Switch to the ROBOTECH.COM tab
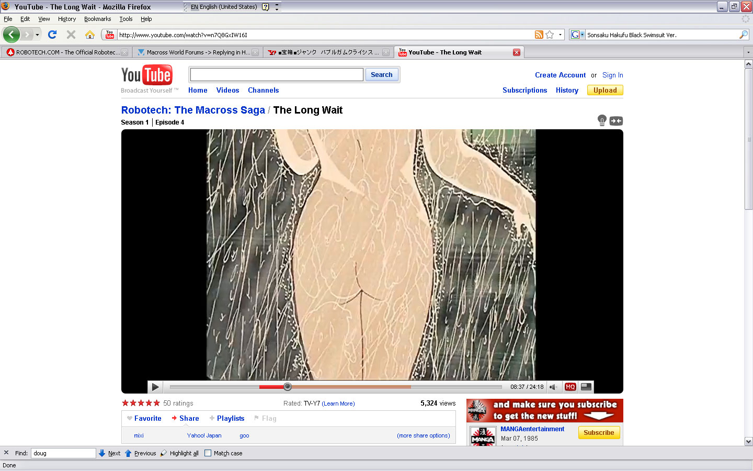The width and height of the screenshot is (753, 471). click(x=66, y=52)
